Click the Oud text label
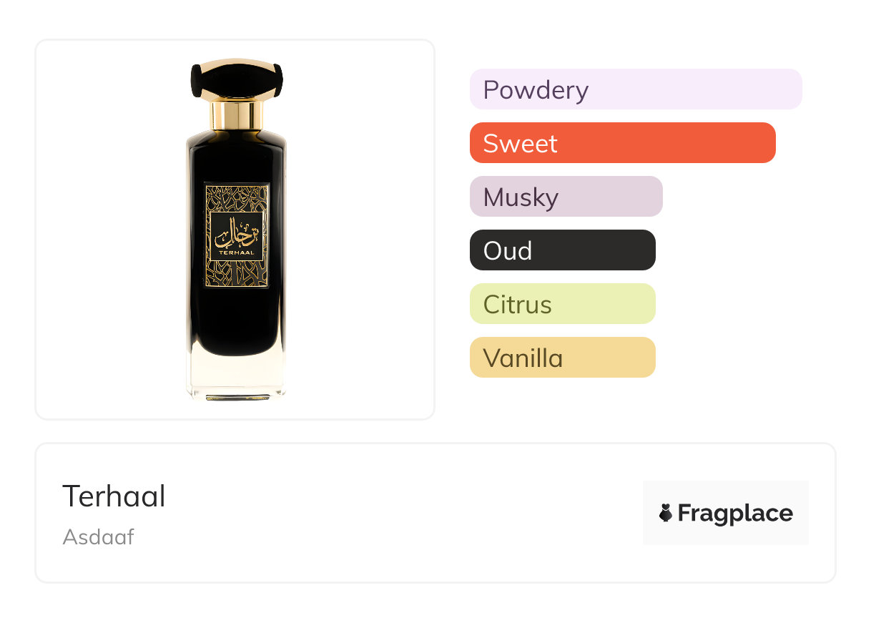 point(508,251)
